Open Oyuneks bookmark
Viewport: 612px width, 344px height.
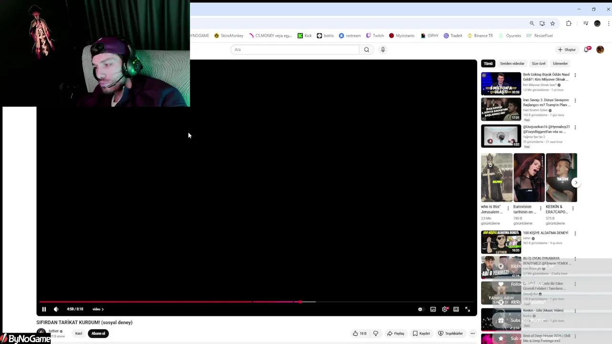pyautogui.click(x=510, y=36)
